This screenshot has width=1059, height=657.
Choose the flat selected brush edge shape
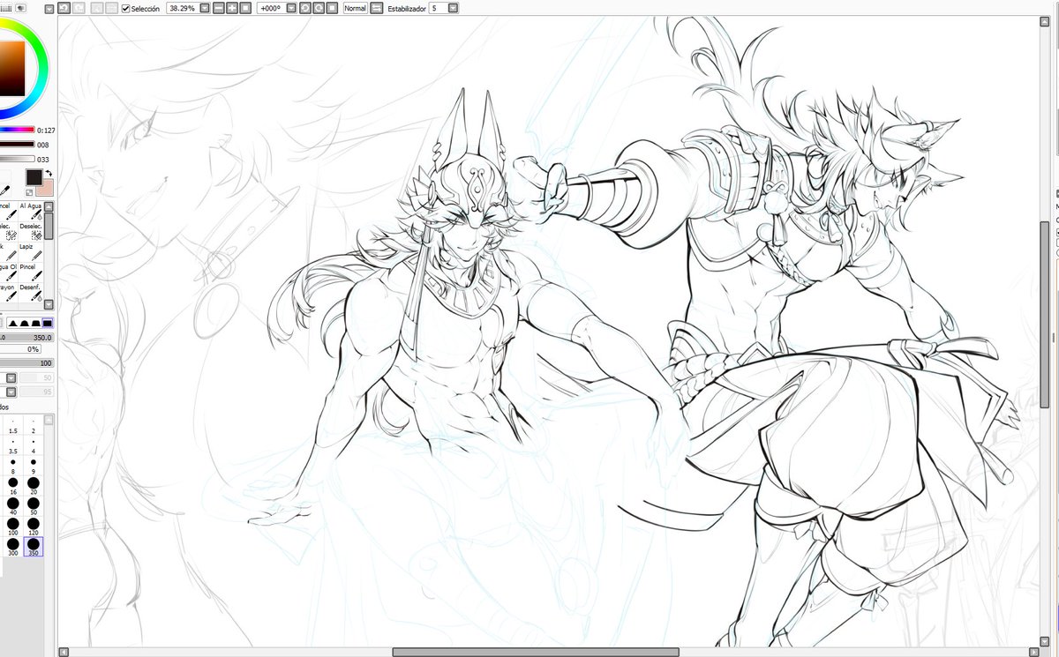click(x=48, y=323)
